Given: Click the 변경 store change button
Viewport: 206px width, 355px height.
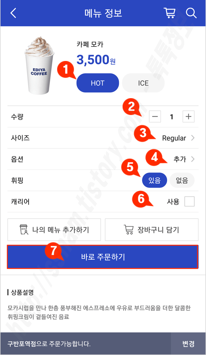Looking at the screenshot, I should click(x=188, y=344).
